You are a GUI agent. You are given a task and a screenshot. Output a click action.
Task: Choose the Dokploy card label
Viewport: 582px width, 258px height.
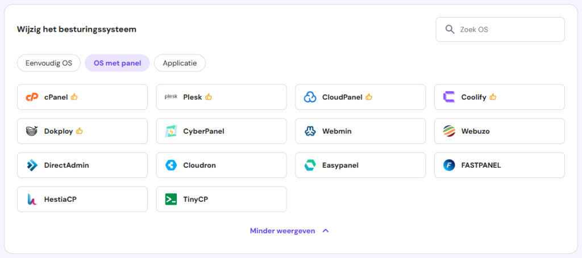[x=59, y=132]
